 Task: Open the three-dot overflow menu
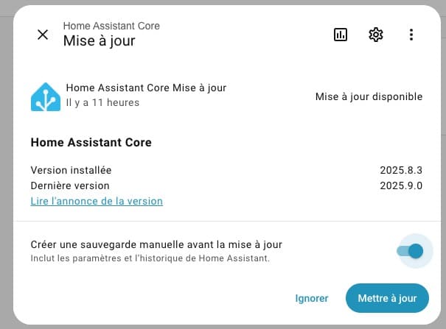click(411, 35)
